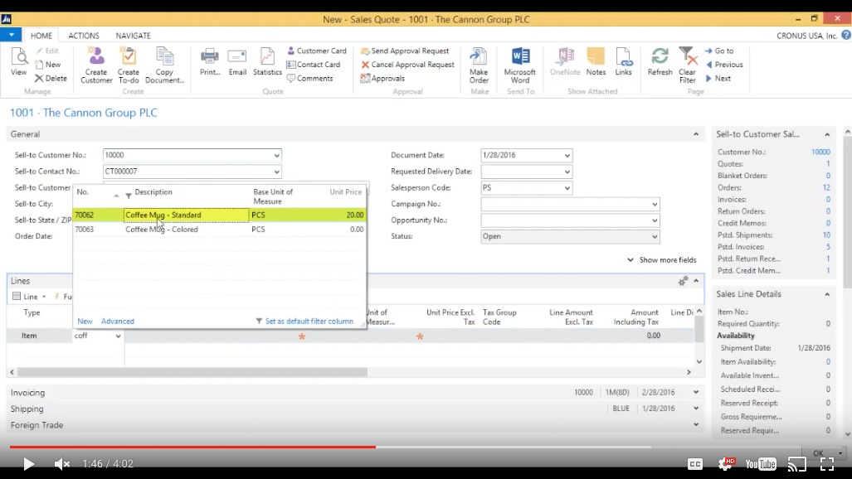Switch to the NAVIGATE ribbon tab
The height and width of the screenshot is (479, 852).
coord(133,36)
